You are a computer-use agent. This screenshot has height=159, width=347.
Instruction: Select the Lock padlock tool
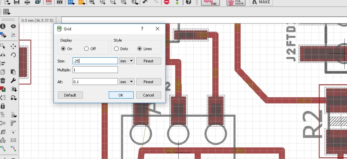tap(3, 106)
